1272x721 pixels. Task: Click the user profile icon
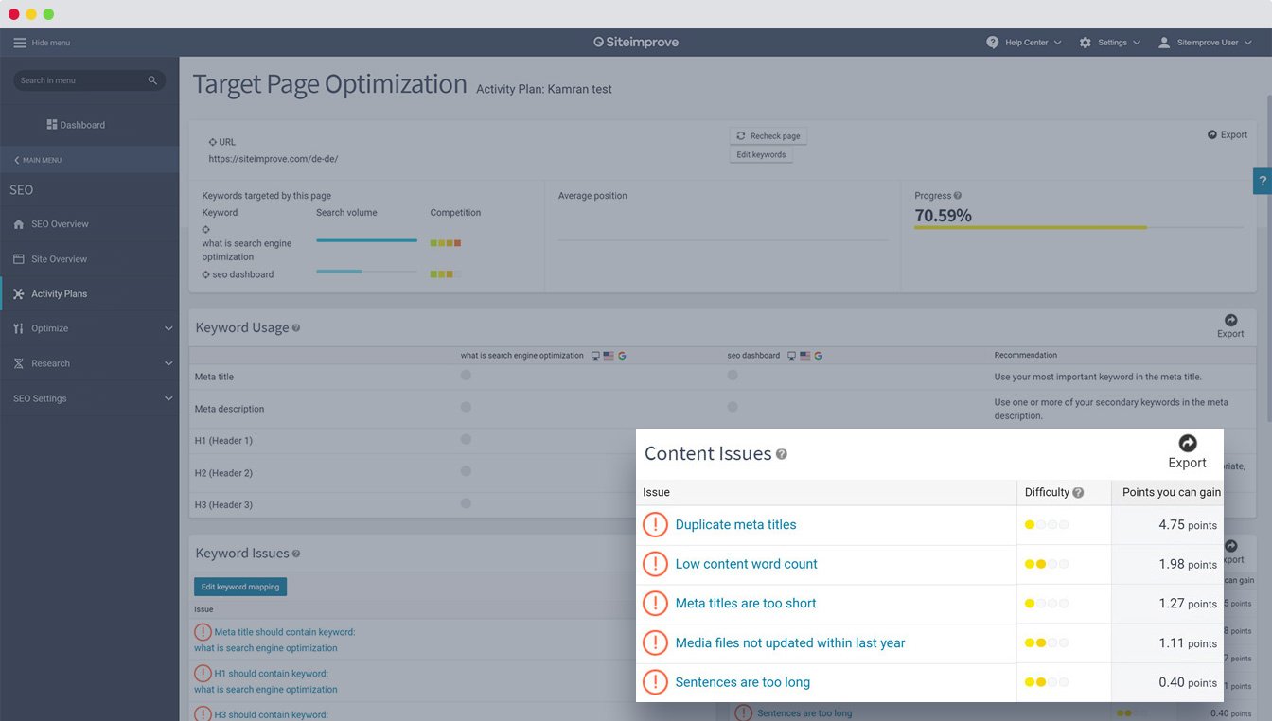(1164, 43)
